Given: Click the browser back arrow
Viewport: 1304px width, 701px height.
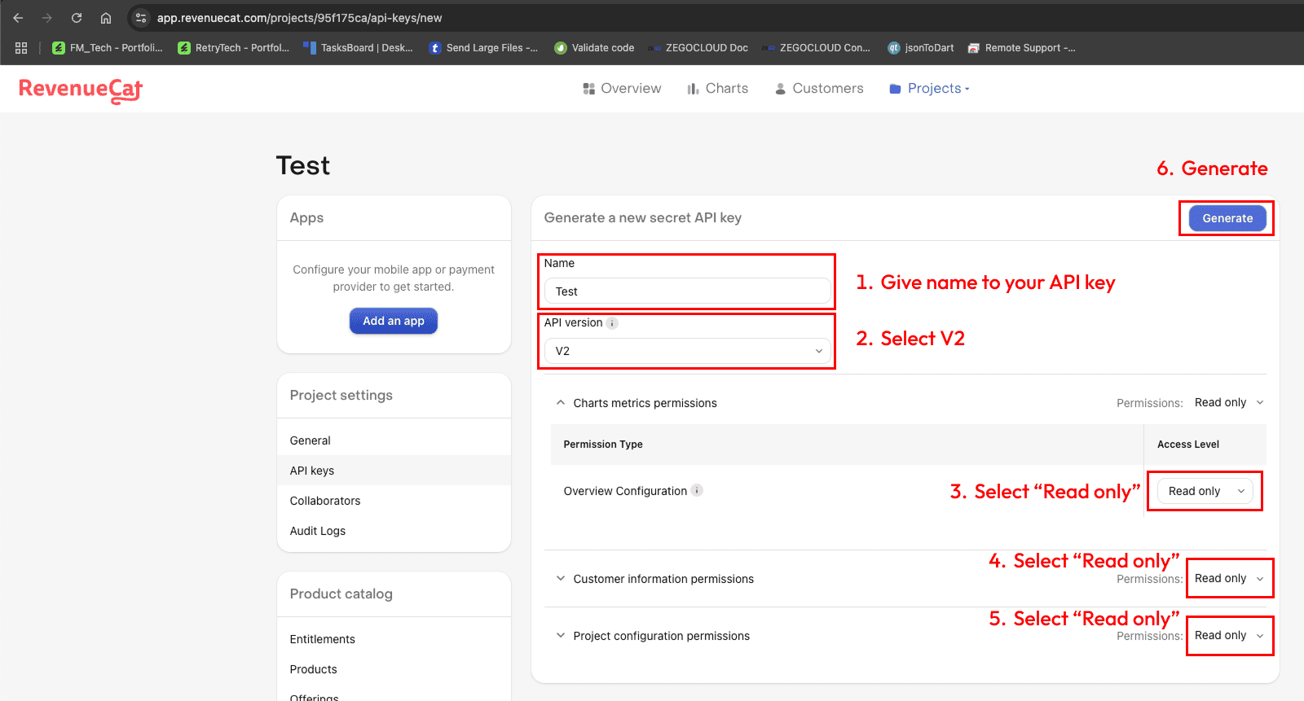Looking at the screenshot, I should tap(18, 18).
